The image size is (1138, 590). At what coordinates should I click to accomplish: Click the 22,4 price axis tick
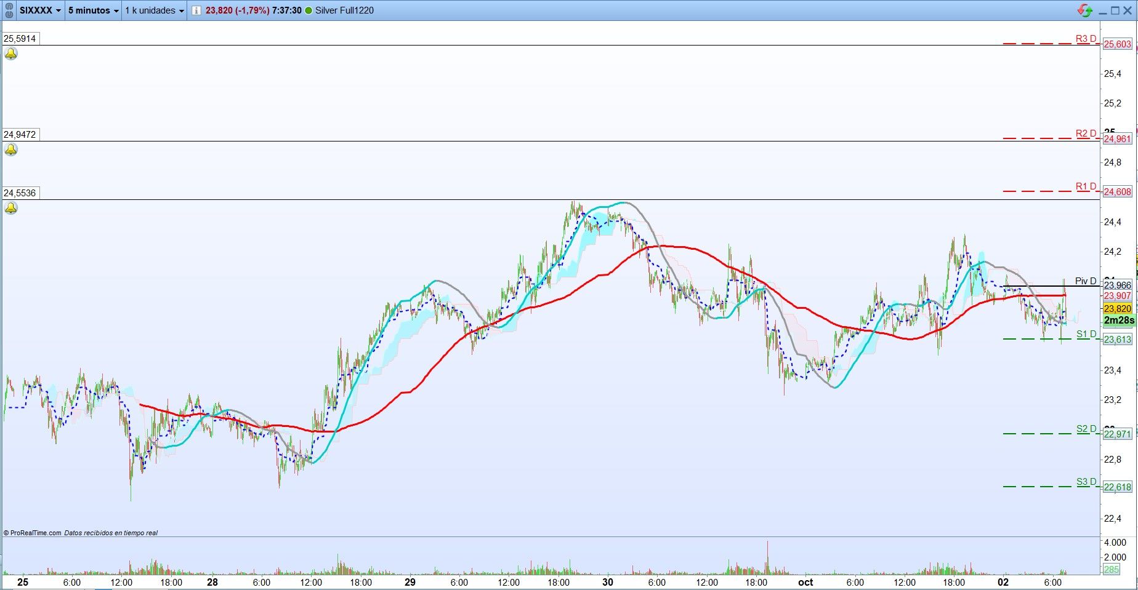tap(1113, 519)
